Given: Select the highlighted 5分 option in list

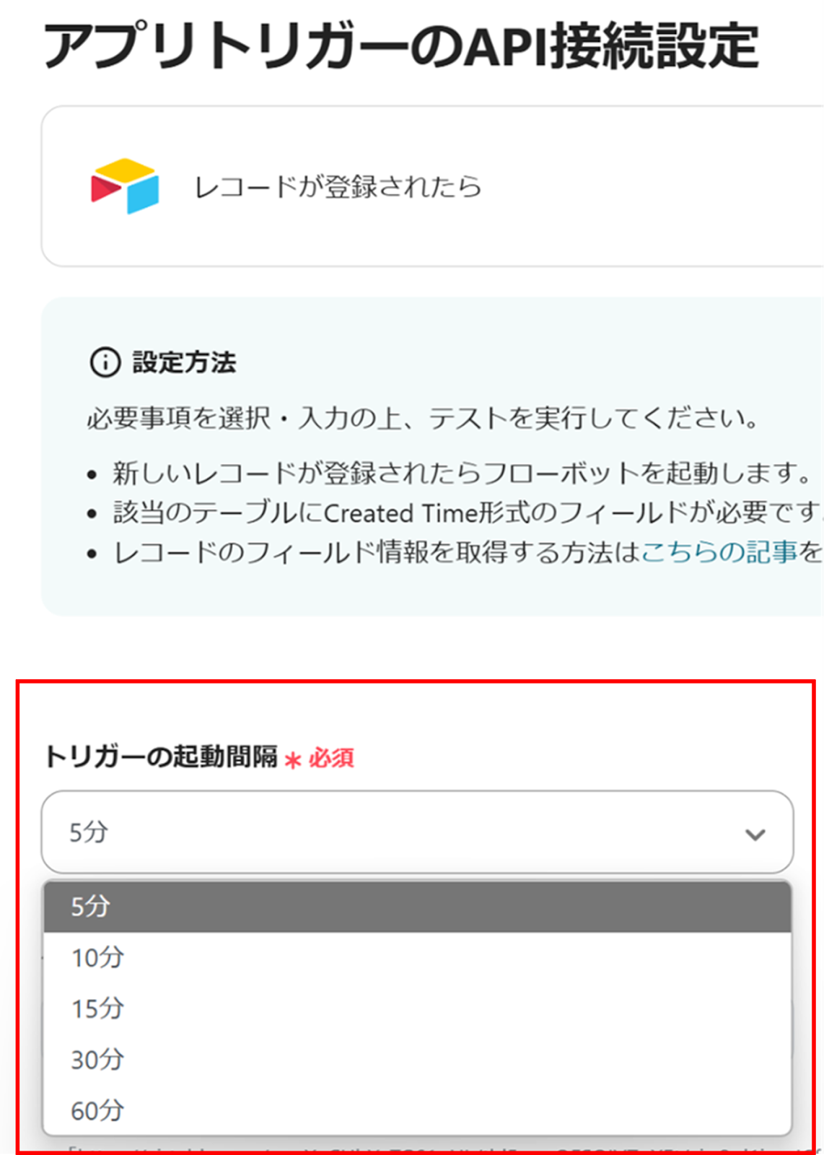Looking at the screenshot, I should 417,907.
